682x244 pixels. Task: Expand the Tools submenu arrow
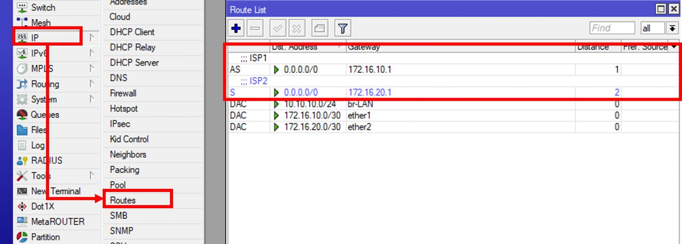click(92, 175)
